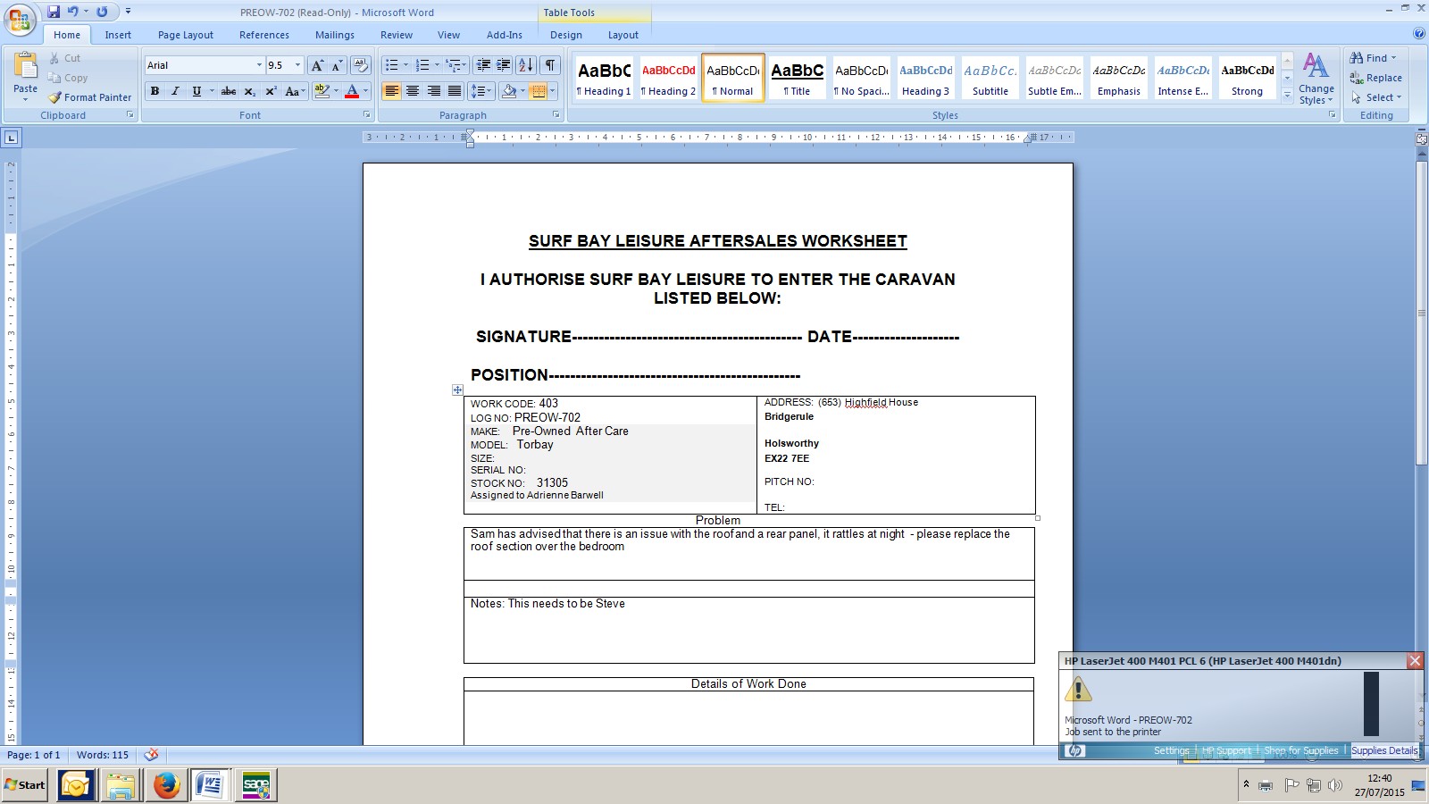Click the Grow Font icon
Viewport: 1429px width, 804px height.
[317, 65]
